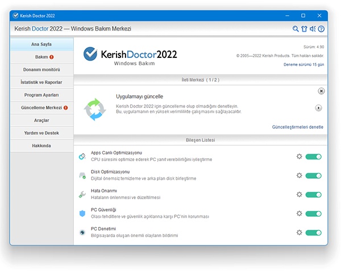Viewport: 341px width, 274px height.
Task: Open Yardım ve Destek
Action: pyautogui.click(x=41, y=133)
